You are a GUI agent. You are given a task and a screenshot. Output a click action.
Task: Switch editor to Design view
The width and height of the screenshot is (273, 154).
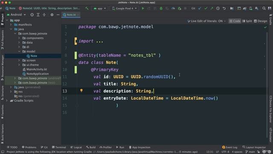pyautogui.click(x=261, y=21)
